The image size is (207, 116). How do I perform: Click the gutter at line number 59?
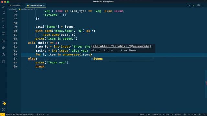pyautogui.click(x=15, y=27)
